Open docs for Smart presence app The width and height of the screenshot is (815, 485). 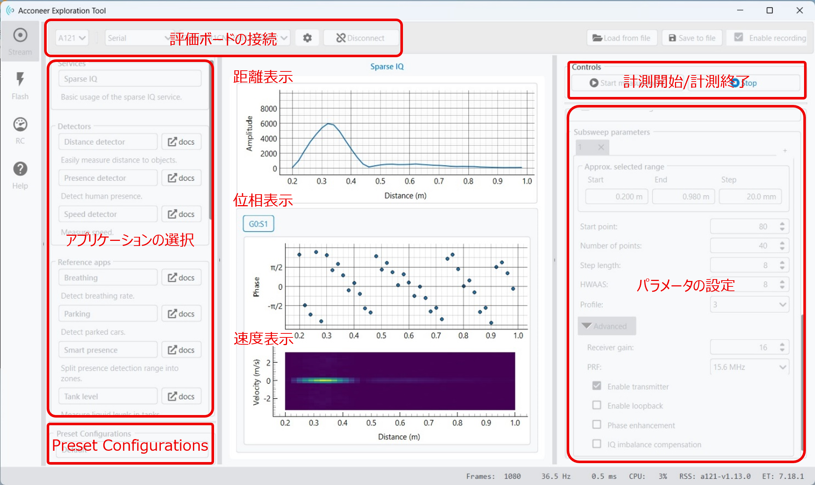[x=181, y=350]
